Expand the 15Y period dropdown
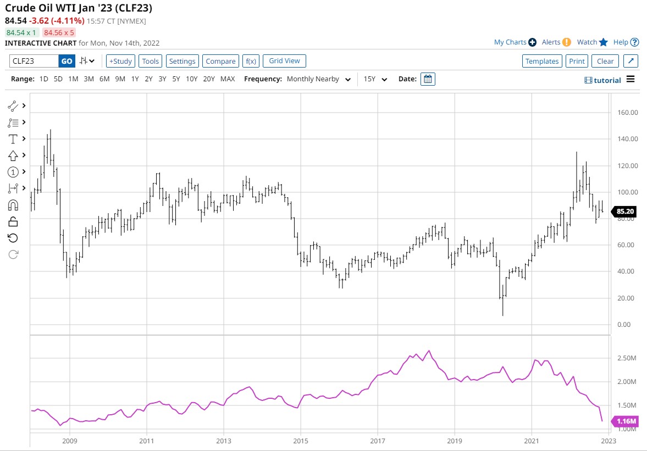 [374, 79]
